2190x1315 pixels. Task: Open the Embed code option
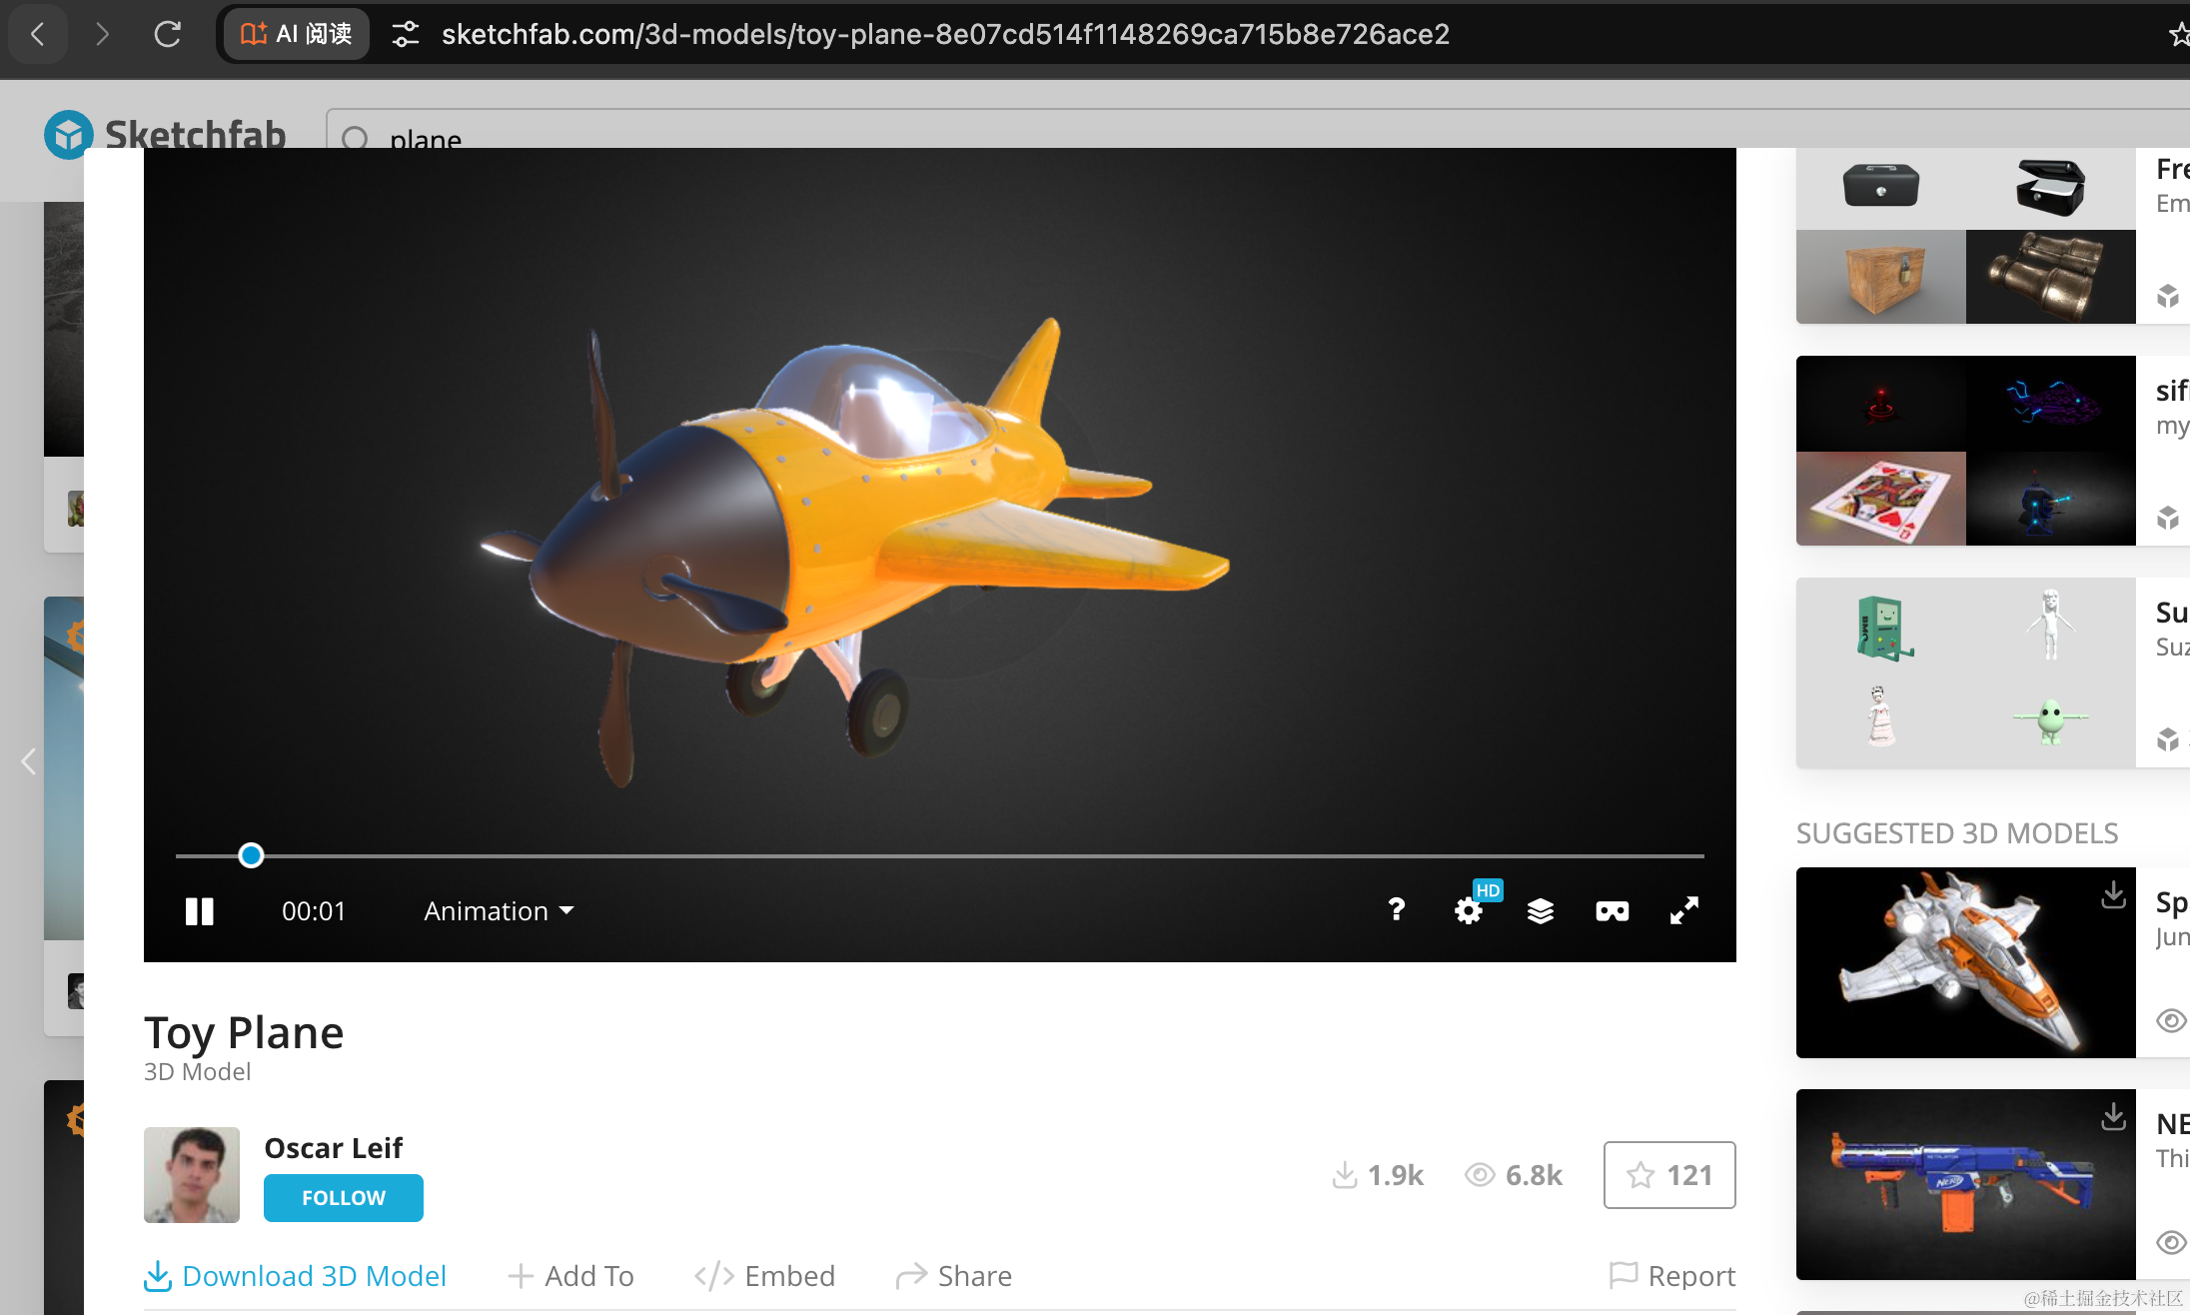764,1276
